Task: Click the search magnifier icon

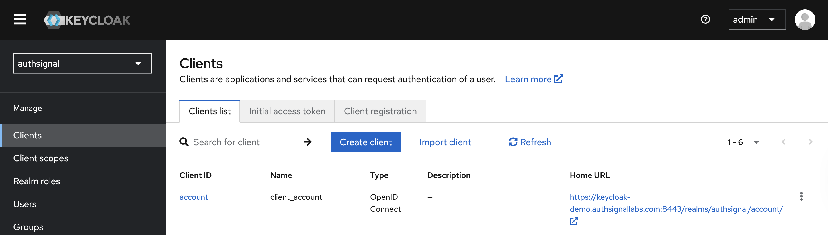Action: tap(184, 142)
